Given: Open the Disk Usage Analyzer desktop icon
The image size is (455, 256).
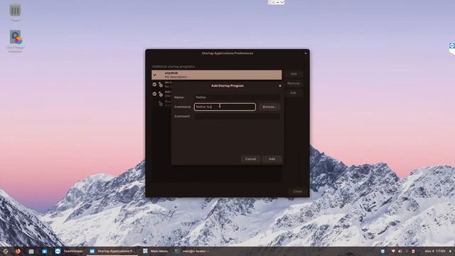Looking at the screenshot, I should coord(15,41).
